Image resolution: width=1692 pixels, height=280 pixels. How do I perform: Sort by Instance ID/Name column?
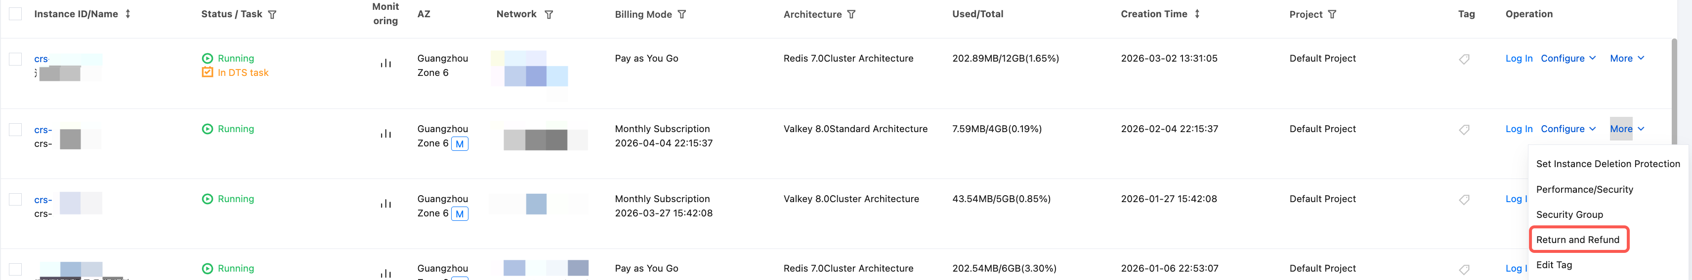click(128, 14)
